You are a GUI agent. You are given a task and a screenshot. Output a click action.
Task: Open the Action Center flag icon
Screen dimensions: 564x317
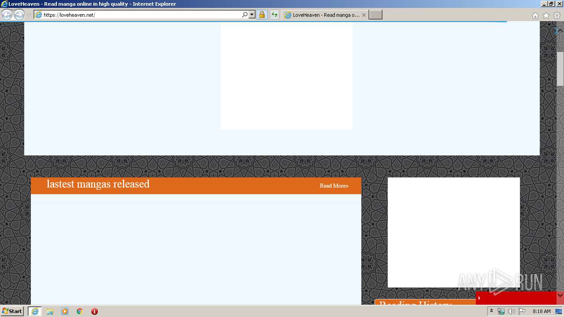[522, 311]
